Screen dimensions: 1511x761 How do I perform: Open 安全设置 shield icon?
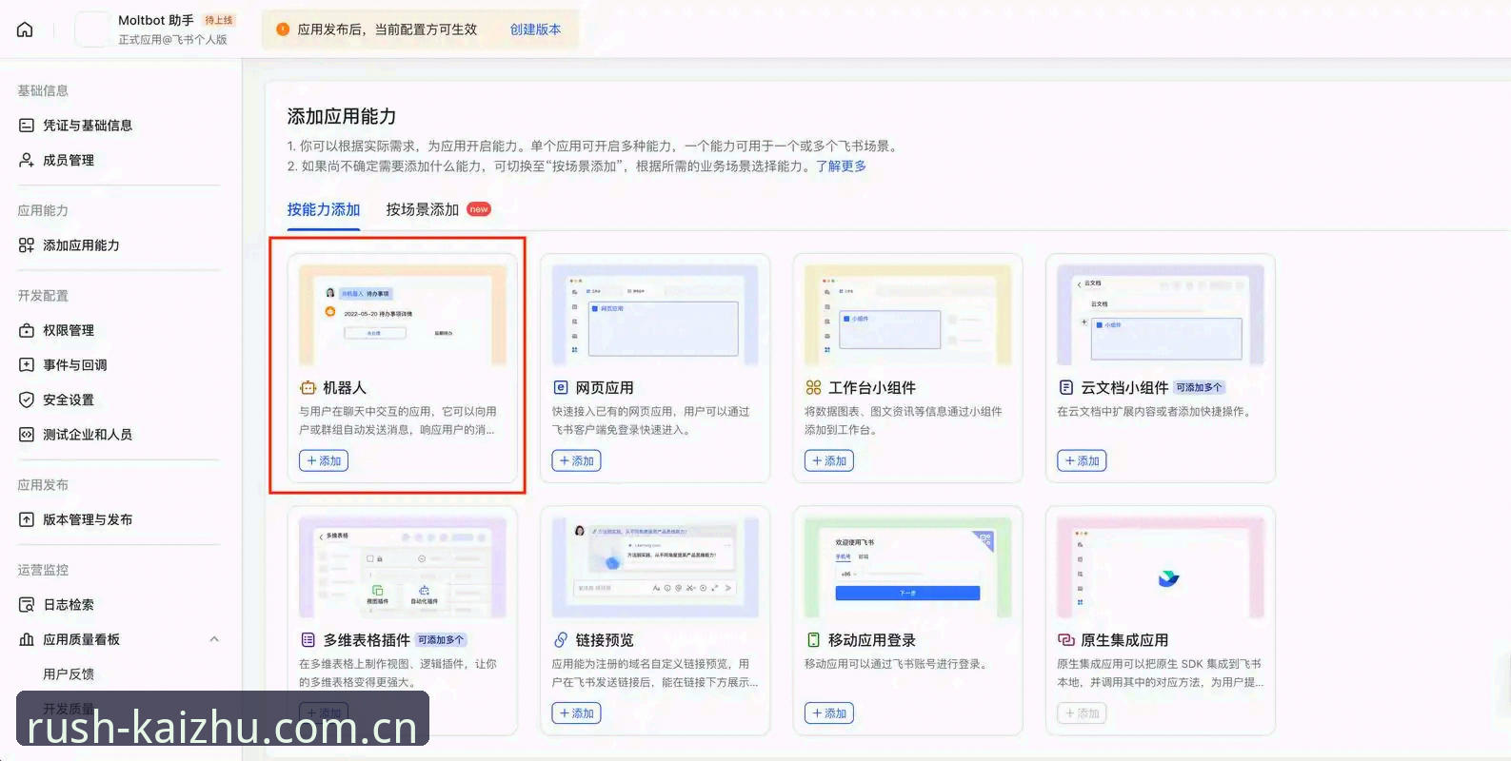27,400
